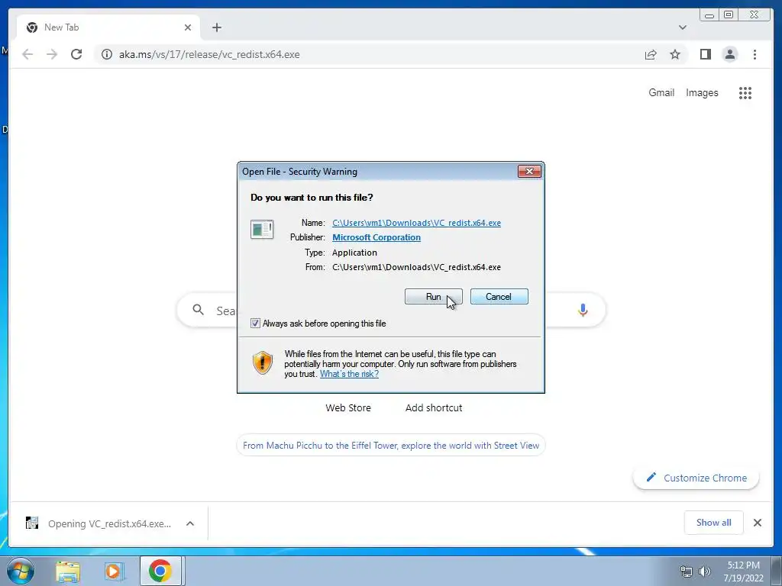Uncheck Always ask before opening this file

(x=255, y=324)
